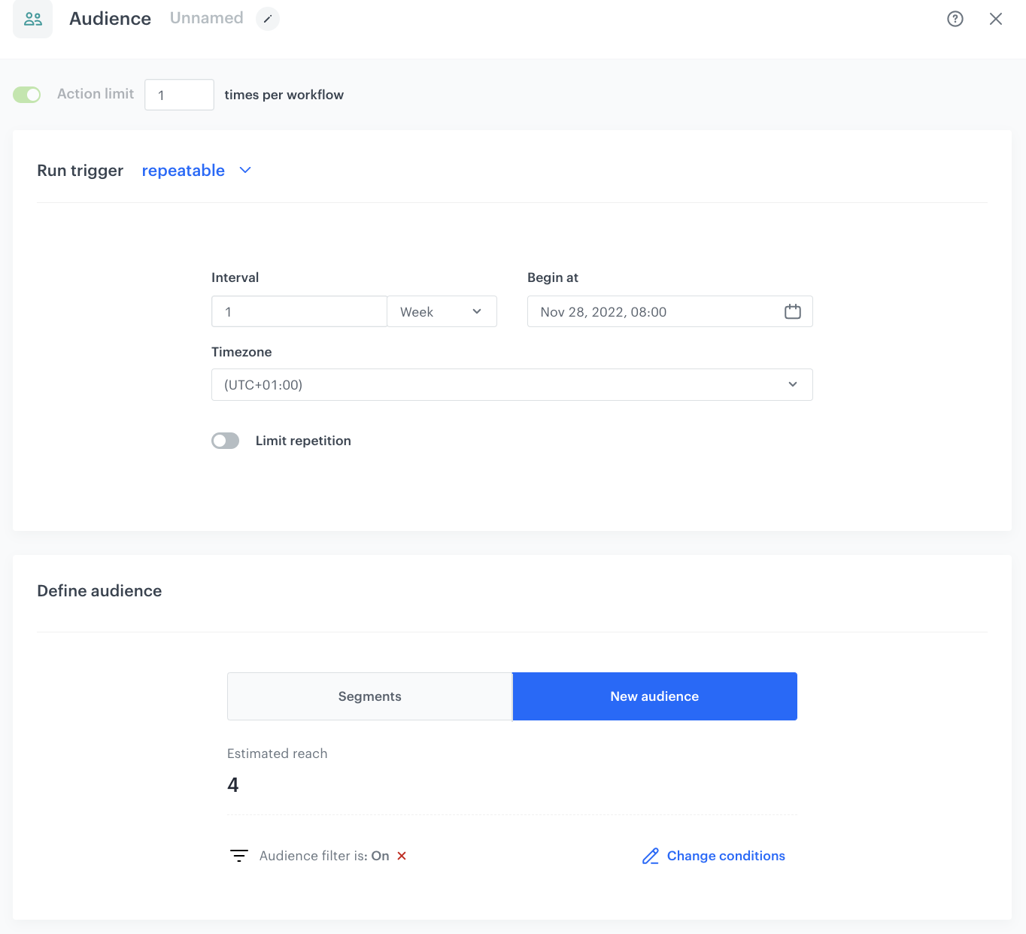Viewport: 1026px width, 934px height.
Task: Click the pencil icon to rename the workflow
Action: [268, 18]
